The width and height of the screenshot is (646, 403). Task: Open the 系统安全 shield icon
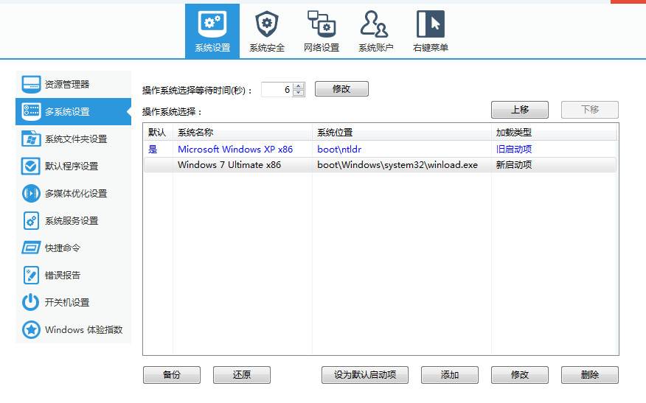pyautogui.click(x=266, y=24)
